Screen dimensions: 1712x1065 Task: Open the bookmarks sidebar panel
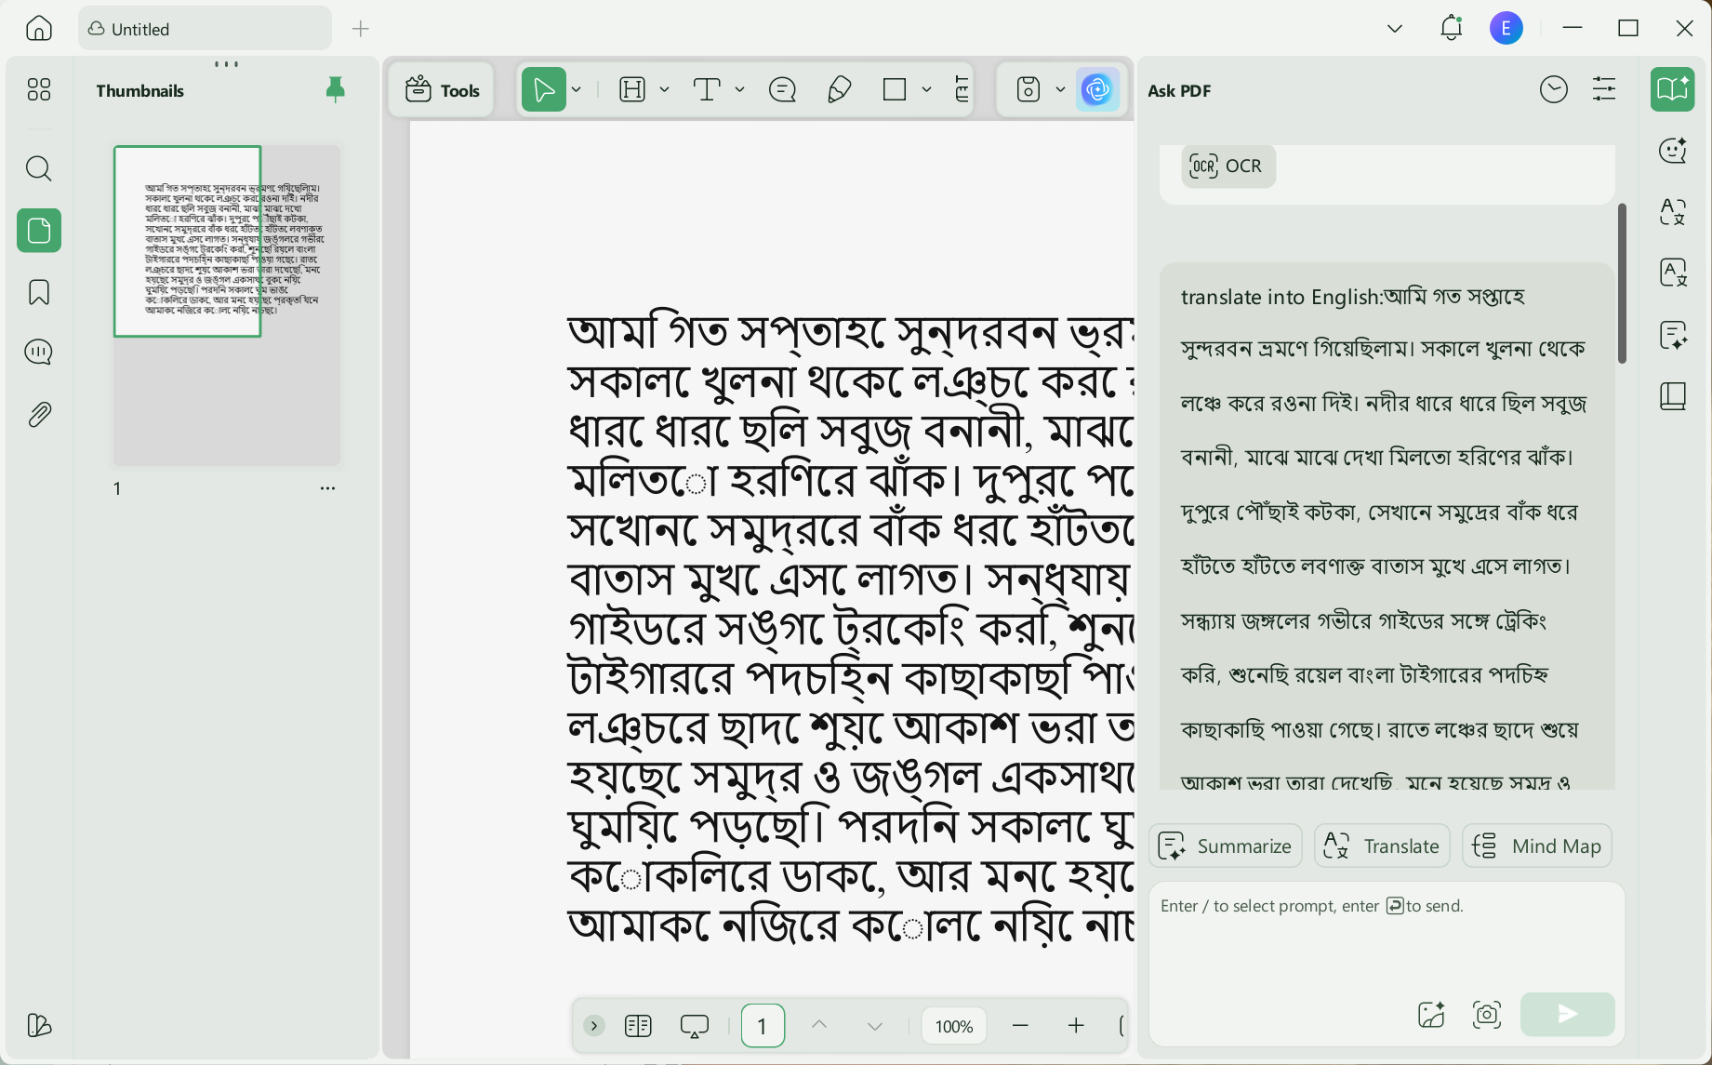click(39, 292)
